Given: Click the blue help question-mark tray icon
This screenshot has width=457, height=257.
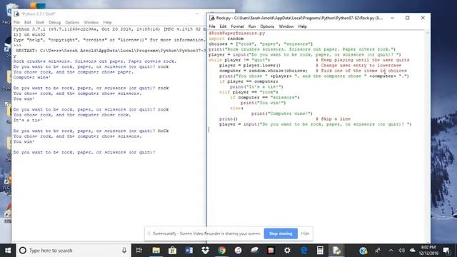Looking at the screenshot, I should pos(363,251).
